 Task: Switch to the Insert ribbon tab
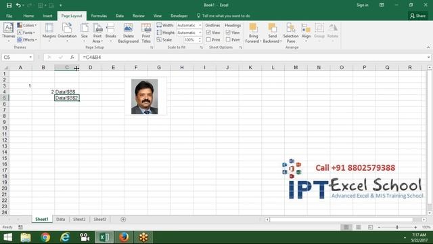pyautogui.click(x=47, y=16)
